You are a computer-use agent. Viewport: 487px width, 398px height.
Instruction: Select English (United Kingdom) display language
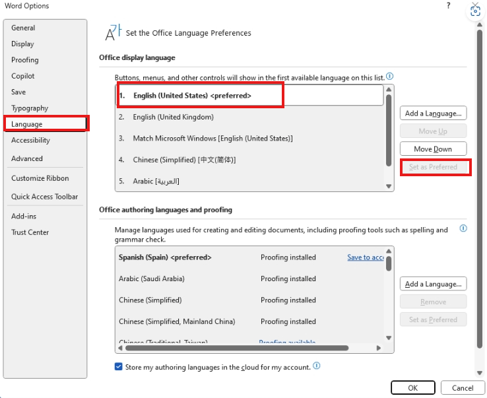249,117
